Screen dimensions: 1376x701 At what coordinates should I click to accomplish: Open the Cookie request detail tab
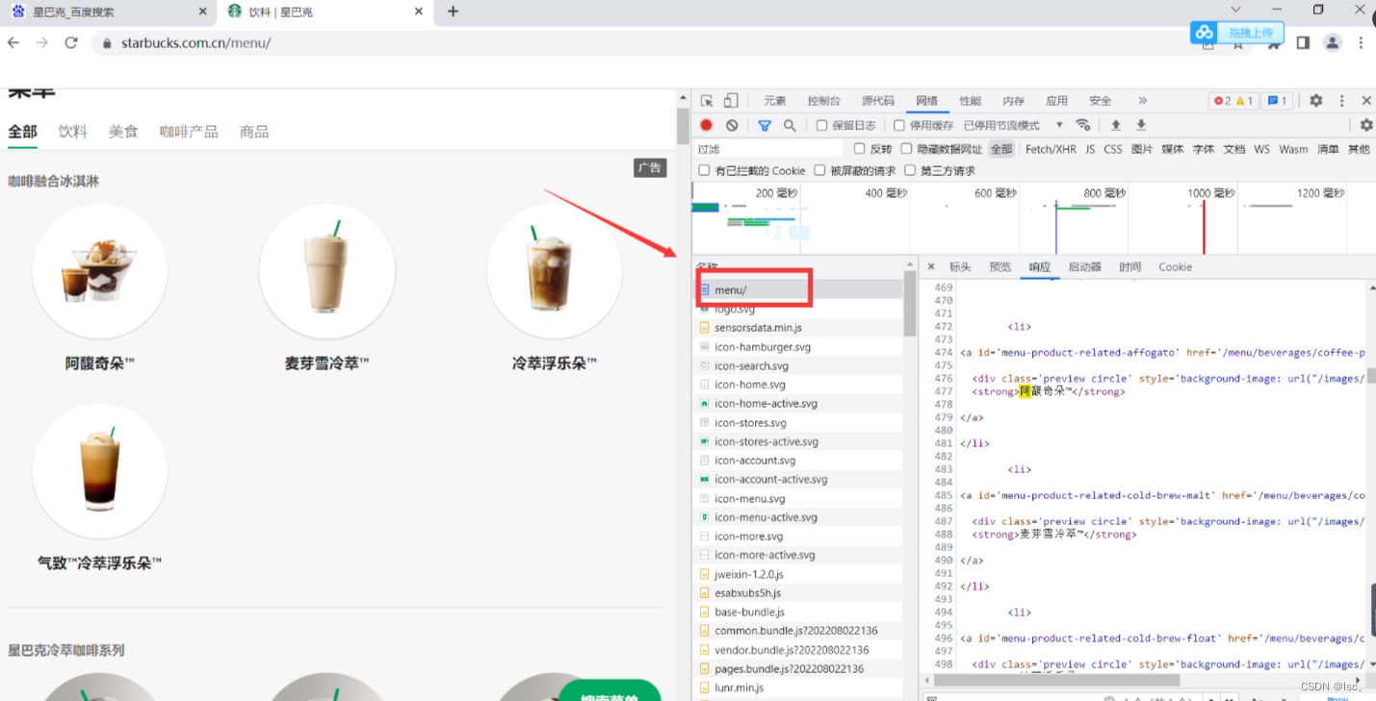[x=1175, y=267]
